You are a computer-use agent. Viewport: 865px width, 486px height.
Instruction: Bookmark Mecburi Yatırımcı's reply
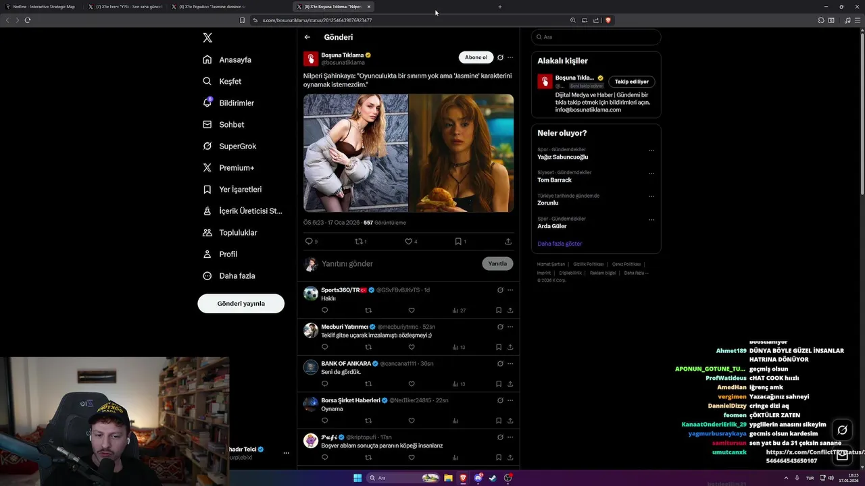tap(499, 347)
